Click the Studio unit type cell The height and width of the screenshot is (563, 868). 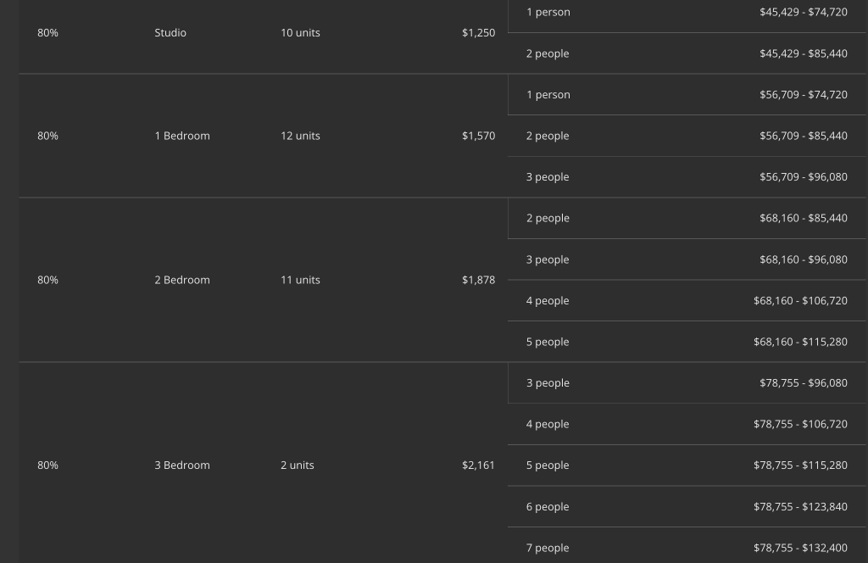pos(170,33)
